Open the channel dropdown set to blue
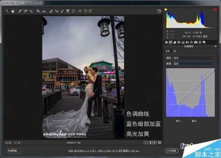This screenshot has height=158, width=221. point(195,64)
